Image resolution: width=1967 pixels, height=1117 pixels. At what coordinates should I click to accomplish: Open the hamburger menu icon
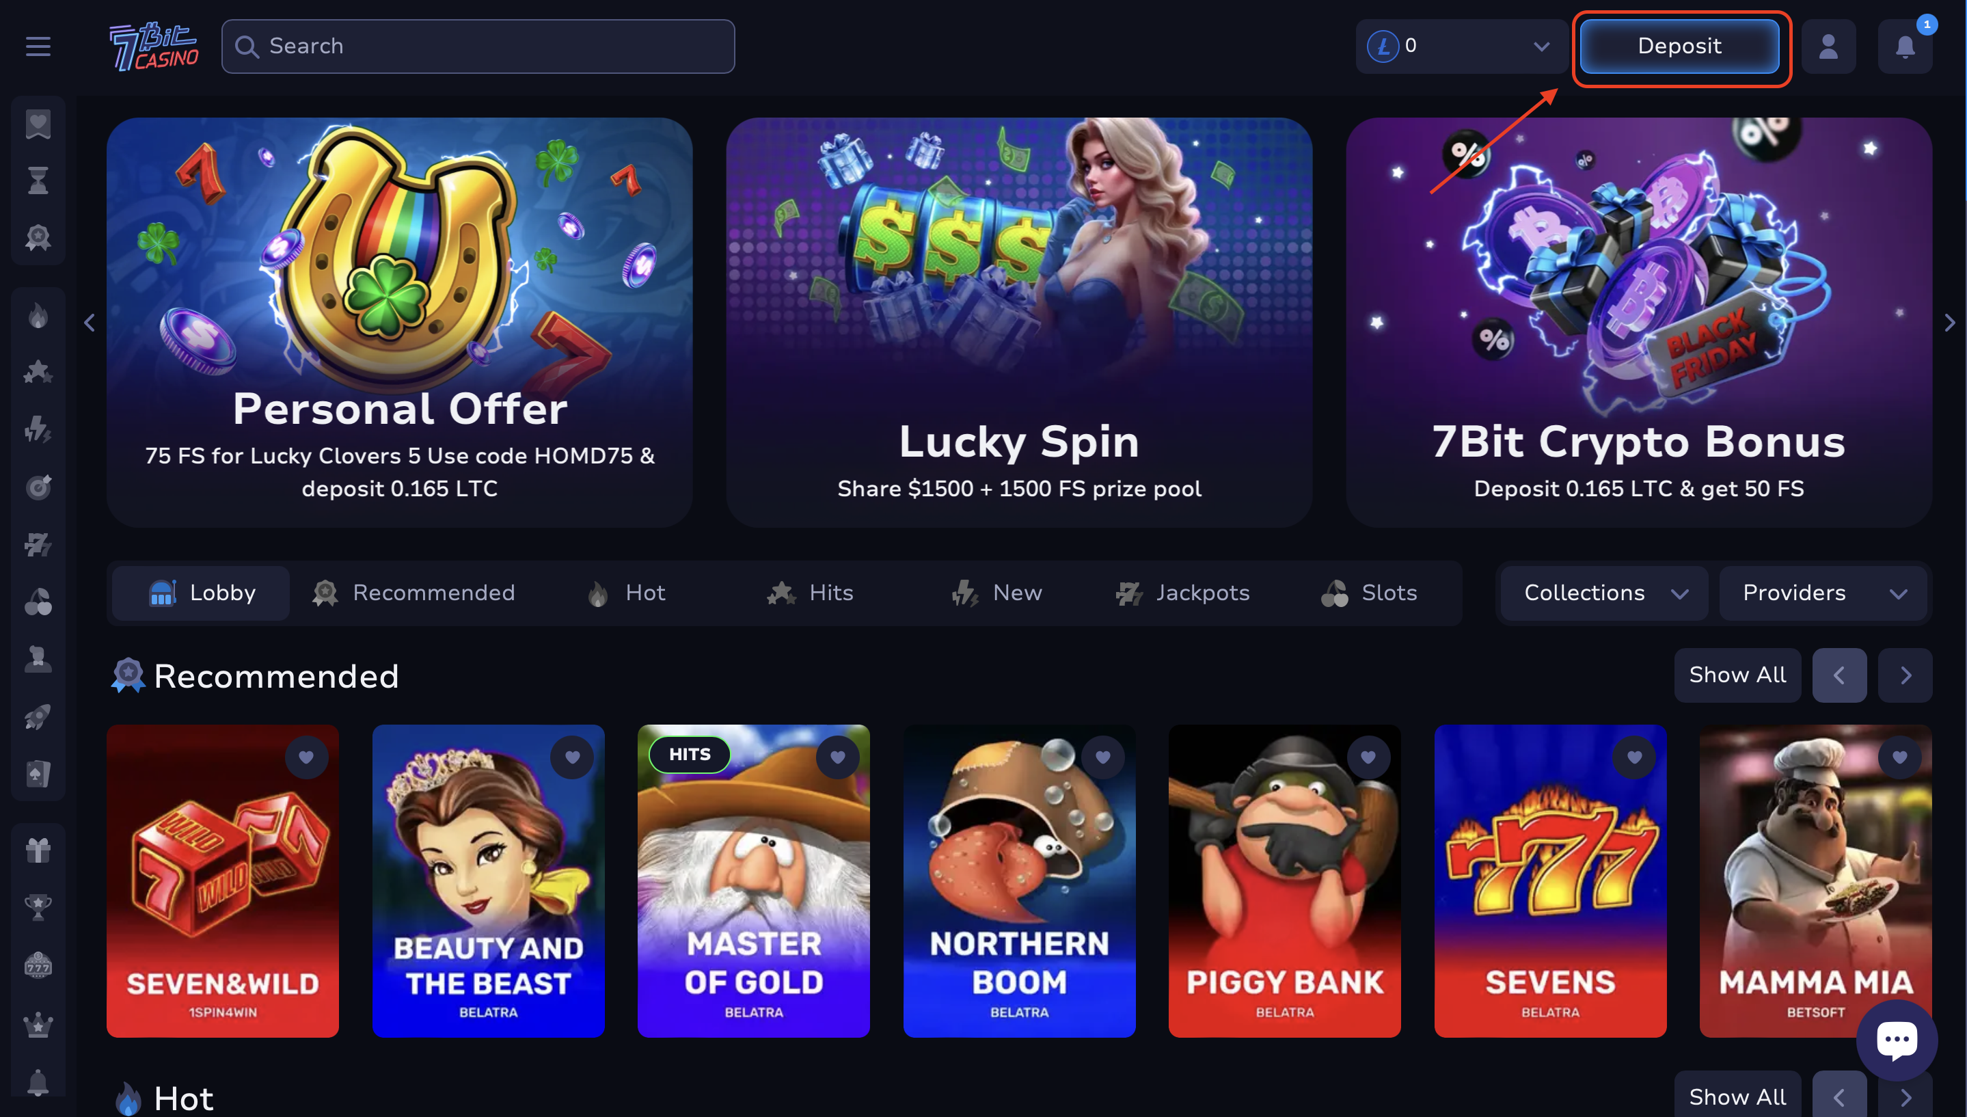tap(38, 46)
